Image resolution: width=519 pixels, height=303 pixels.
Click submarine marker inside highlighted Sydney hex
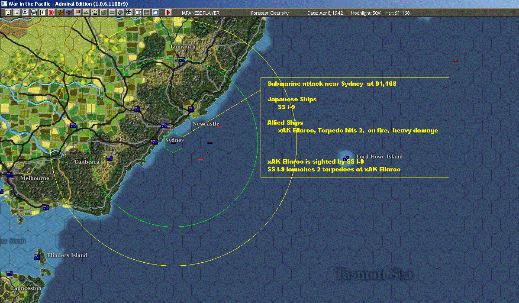[174, 143]
